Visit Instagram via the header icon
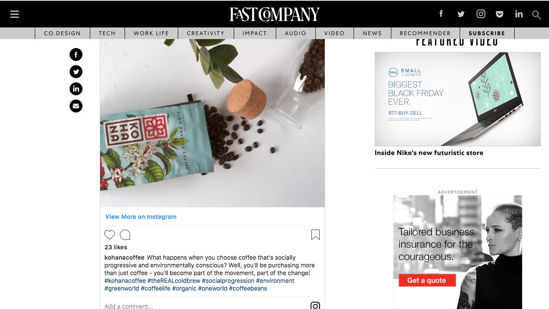Image resolution: width=549 pixels, height=309 pixels. click(x=481, y=14)
